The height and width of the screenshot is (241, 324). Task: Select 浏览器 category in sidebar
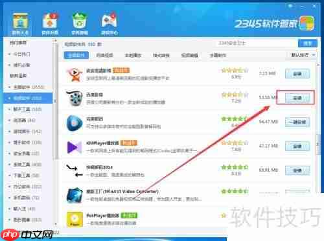tap(24, 120)
